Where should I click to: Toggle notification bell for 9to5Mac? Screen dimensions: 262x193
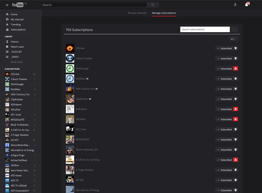(236, 79)
